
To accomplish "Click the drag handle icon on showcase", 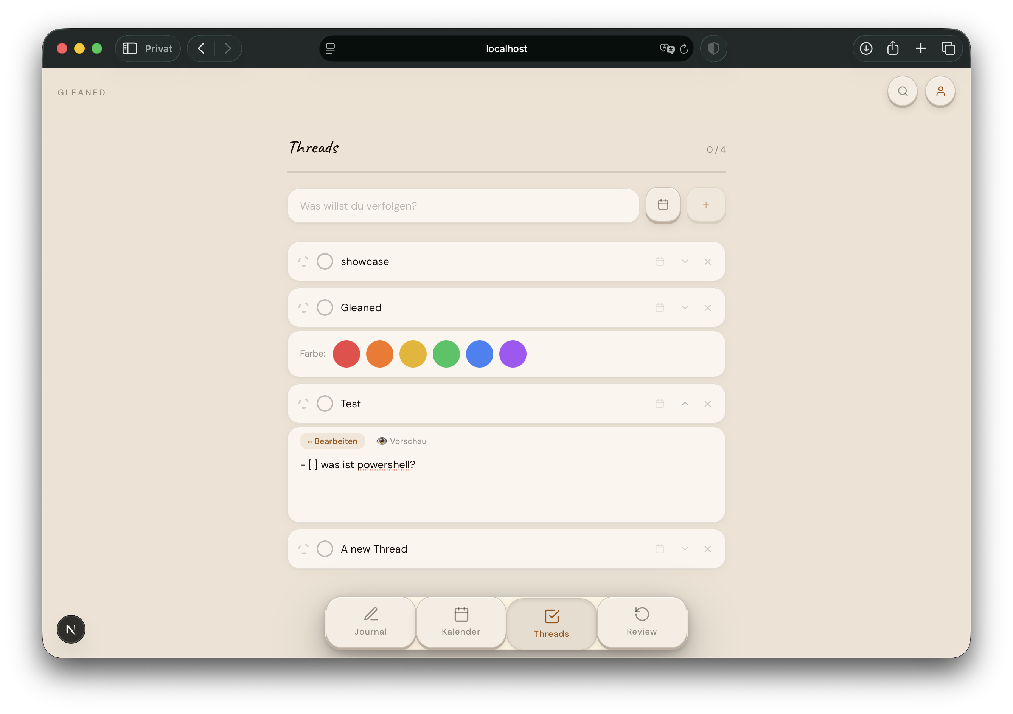I will click(303, 262).
